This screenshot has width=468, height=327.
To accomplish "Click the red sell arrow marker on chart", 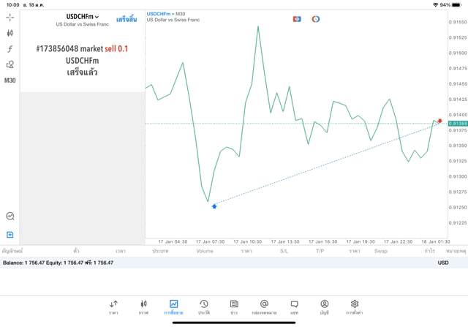I will [x=440, y=120].
